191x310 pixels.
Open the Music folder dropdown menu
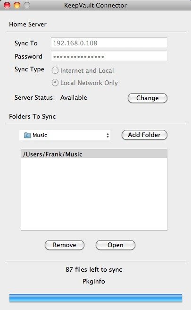(65, 135)
